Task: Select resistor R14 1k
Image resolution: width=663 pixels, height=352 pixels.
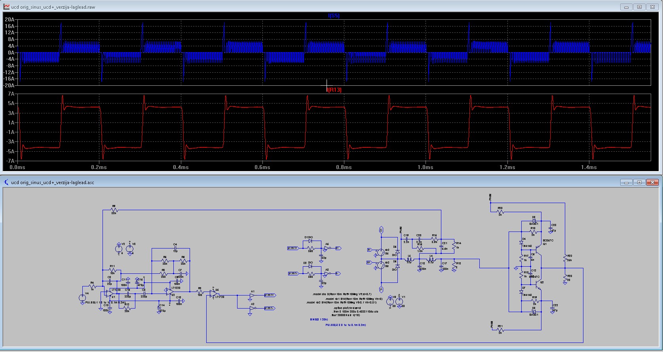Action: point(454,245)
